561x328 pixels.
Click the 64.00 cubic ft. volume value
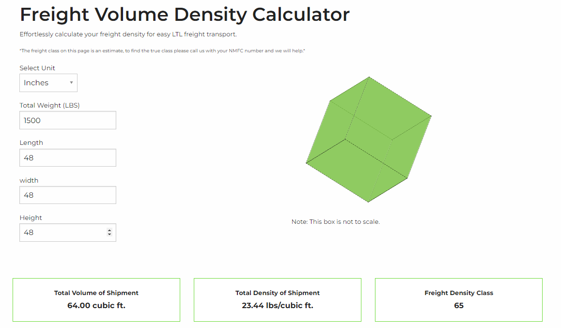[96, 306]
